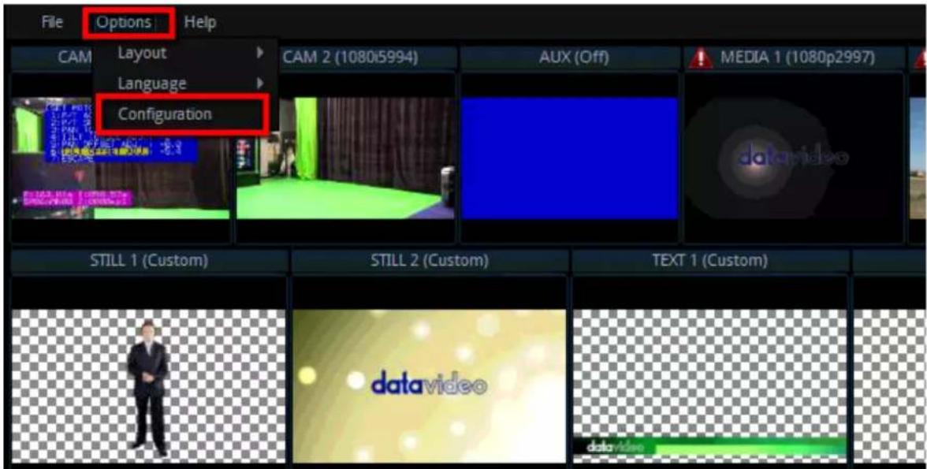927x469 pixels.
Task: Click the Language submenu arrow
Action: [x=259, y=84]
